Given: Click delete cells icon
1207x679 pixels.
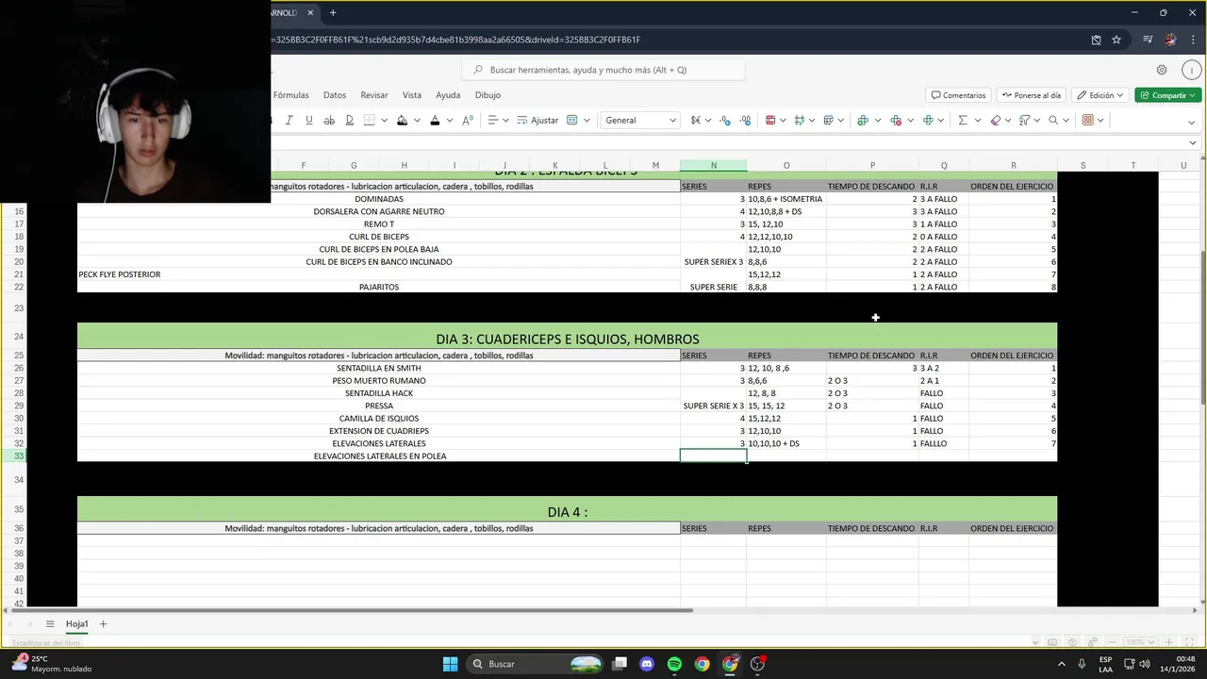Looking at the screenshot, I should [x=896, y=121].
